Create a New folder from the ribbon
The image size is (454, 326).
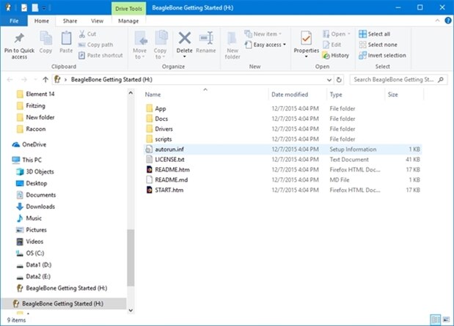[x=232, y=42]
